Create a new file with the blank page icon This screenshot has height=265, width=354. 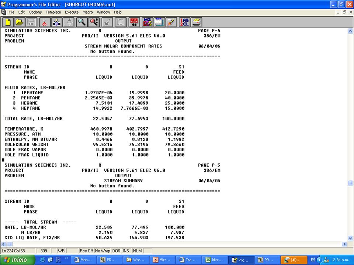click(8, 22)
